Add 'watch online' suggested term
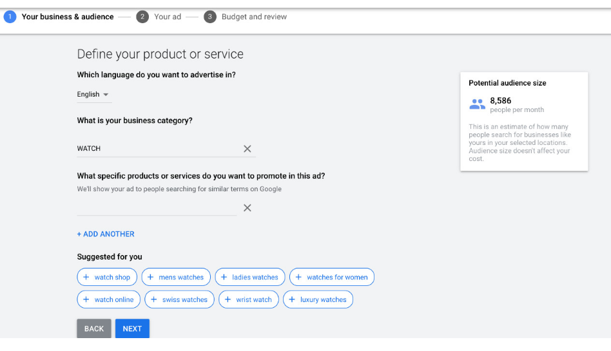This screenshot has height=351, width=611. (108, 299)
